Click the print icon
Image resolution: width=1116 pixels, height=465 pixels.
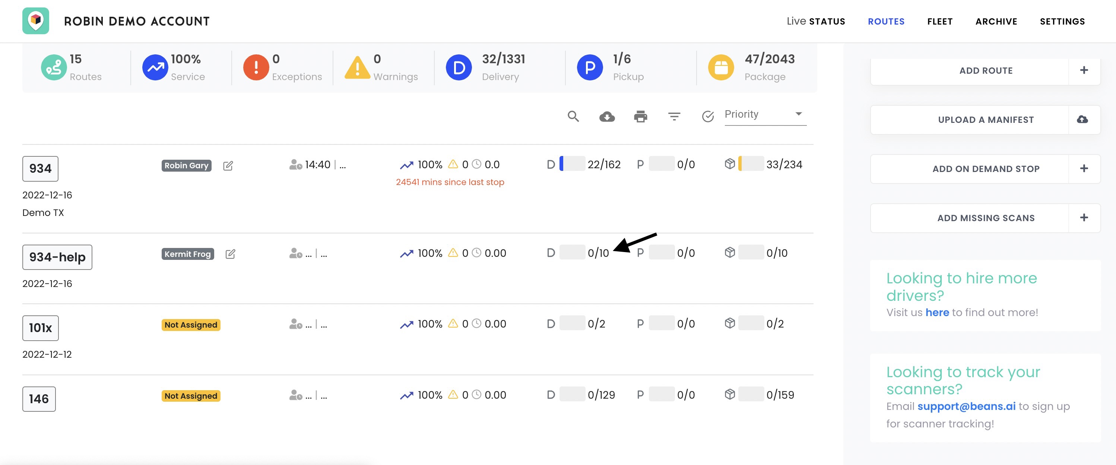coord(640,117)
